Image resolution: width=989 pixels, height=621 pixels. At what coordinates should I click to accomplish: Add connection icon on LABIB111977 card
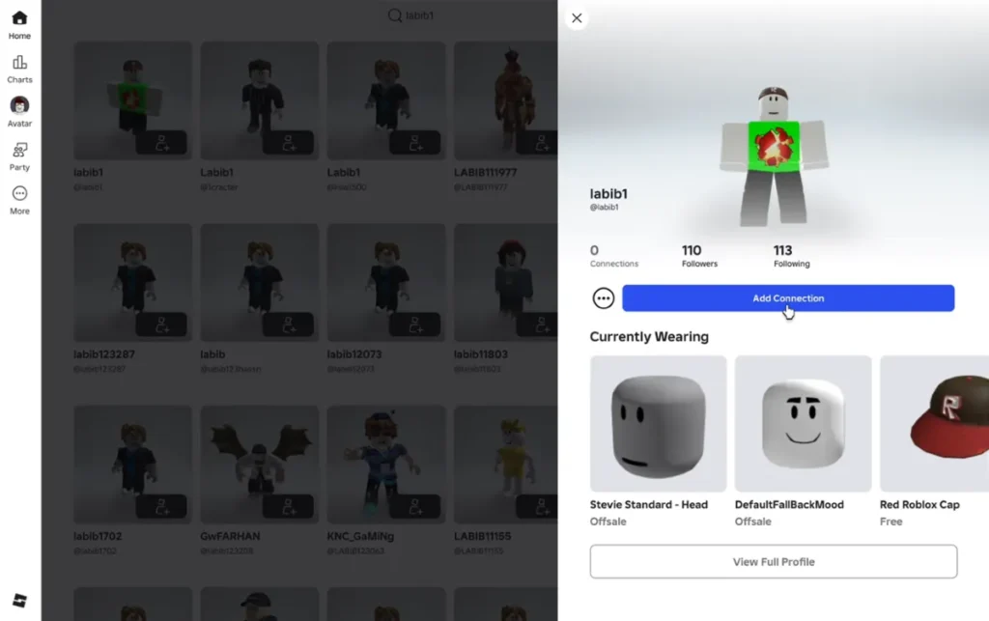point(537,143)
